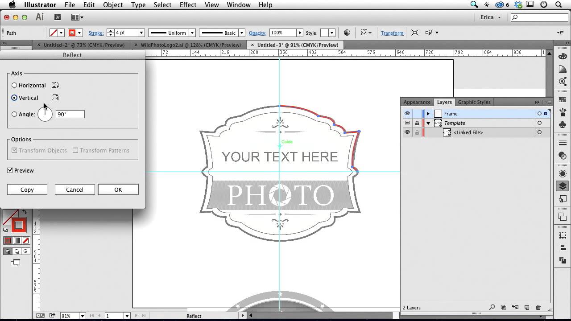Open the Uniform variable width profile dropdown
The image size is (571, 321).
click(x=192, y=33)
